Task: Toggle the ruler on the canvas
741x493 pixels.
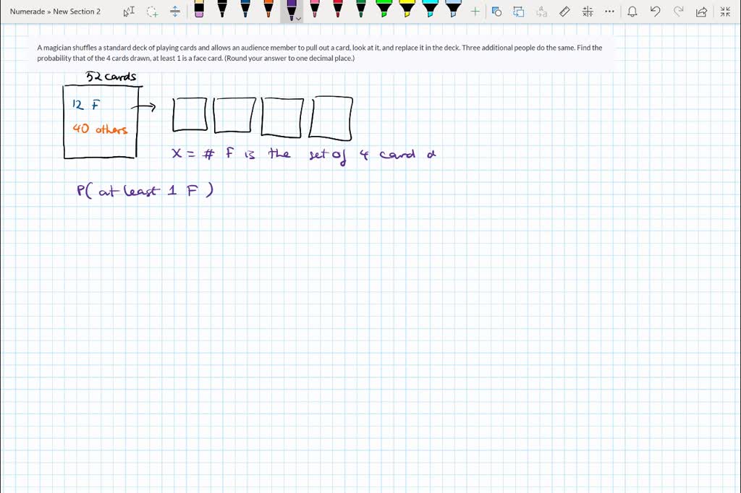Action: pyautogui.click(x=565, y=12)
